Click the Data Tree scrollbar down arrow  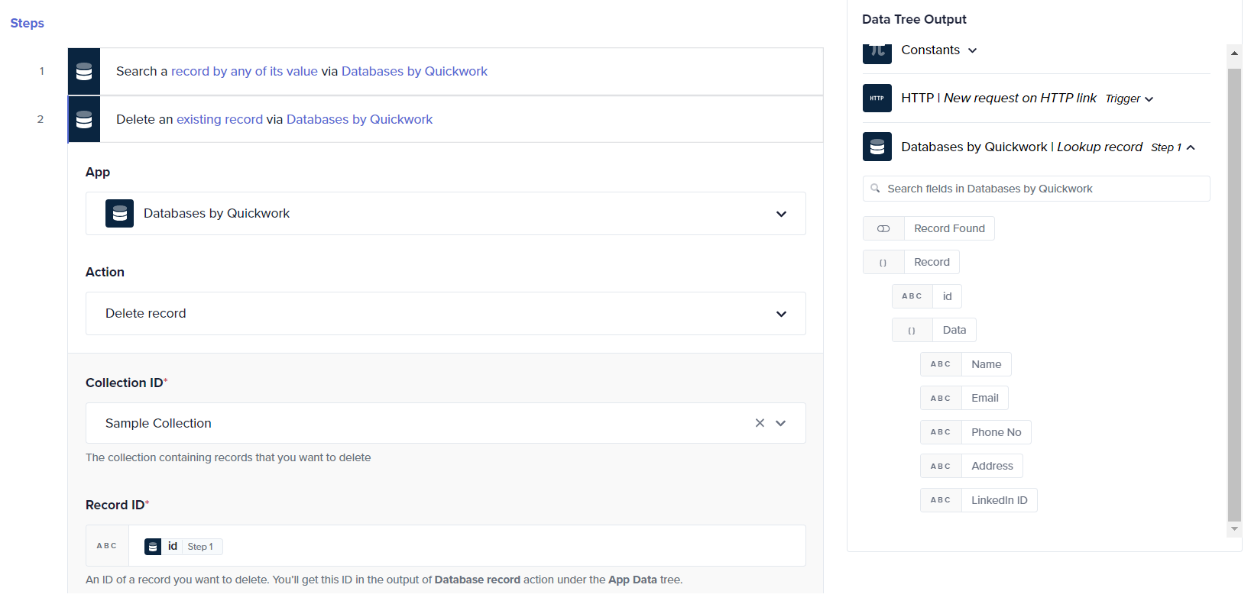click(1234, 528)
